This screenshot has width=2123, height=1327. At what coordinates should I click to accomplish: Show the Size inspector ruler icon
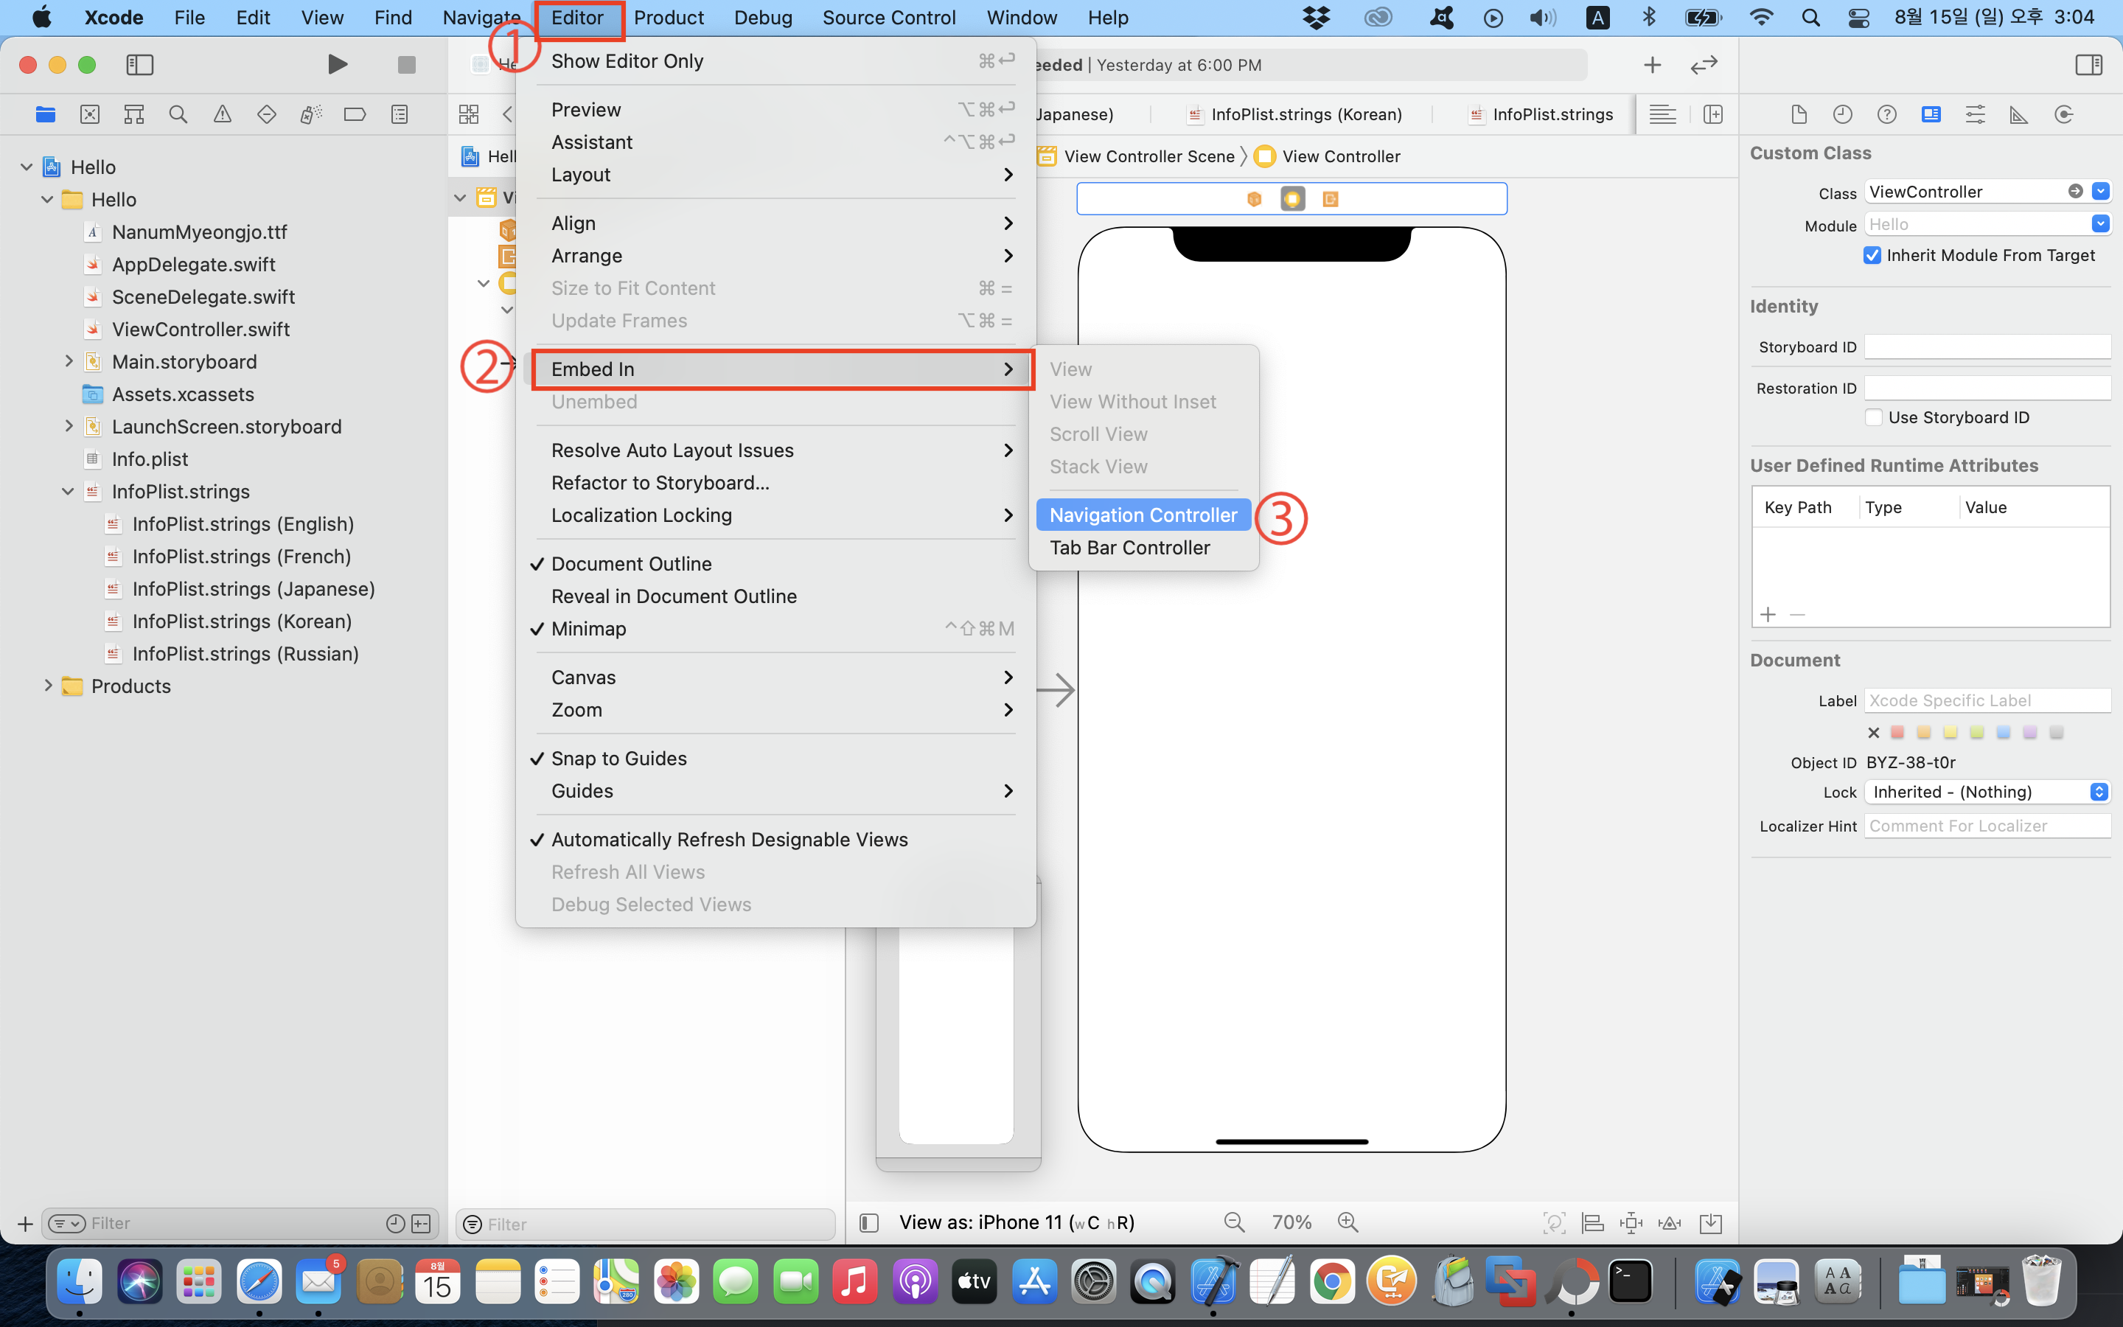tap(2018, 114)
